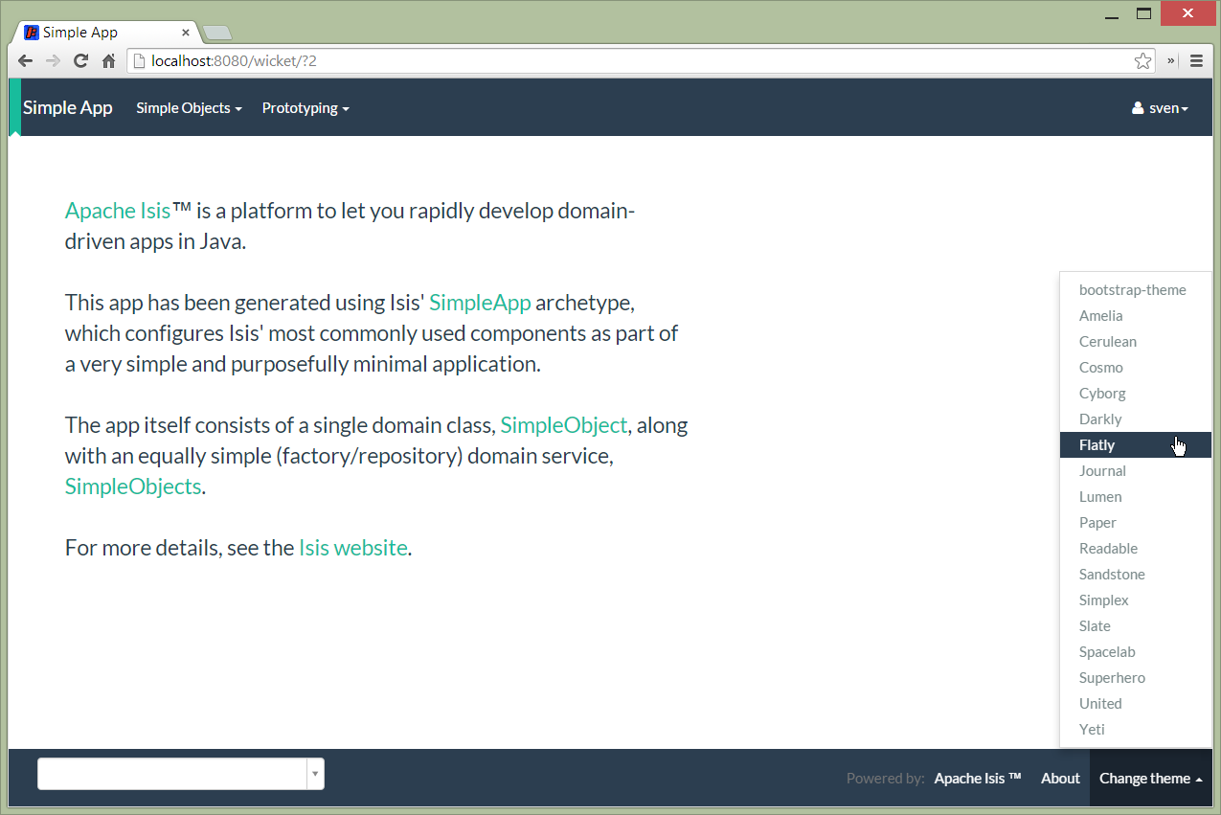
Task: Open a new browser tab
Action: pyautogui.click(x=217, y=34)
